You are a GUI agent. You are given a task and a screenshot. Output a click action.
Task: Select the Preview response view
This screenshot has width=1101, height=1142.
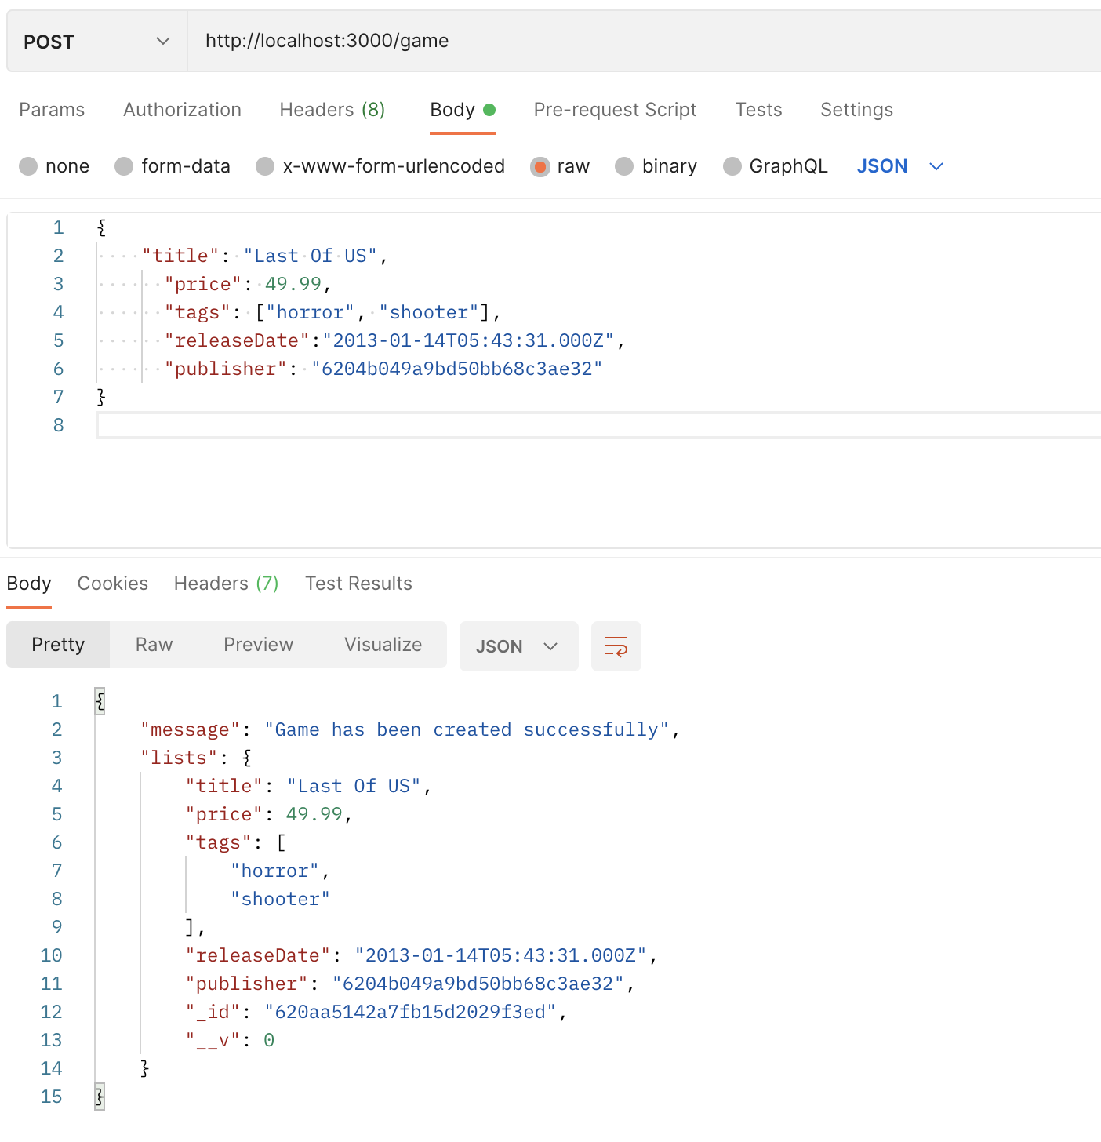click(258, 645)
